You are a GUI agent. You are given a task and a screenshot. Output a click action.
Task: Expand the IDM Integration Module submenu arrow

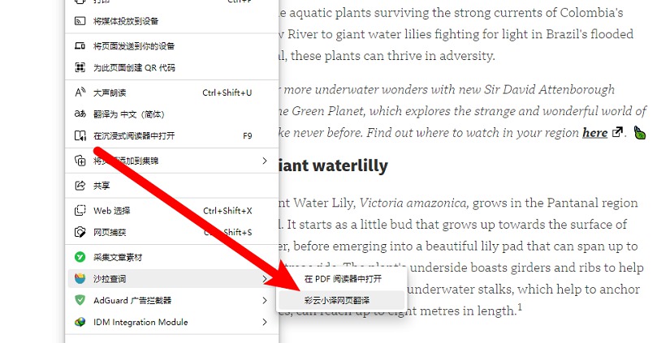tap(265, 322)
